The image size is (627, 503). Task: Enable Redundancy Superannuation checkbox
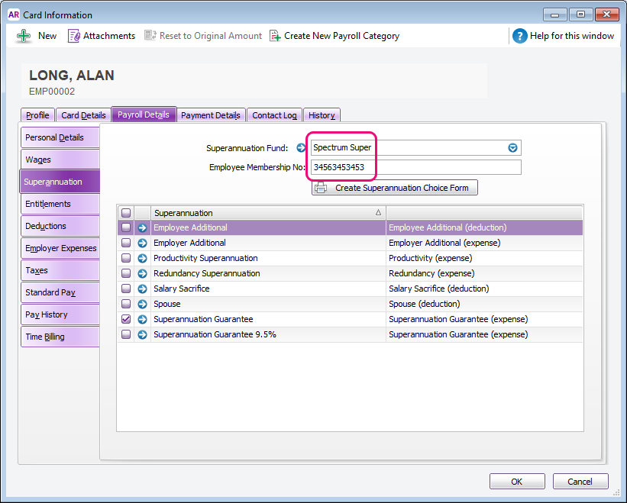[126, 273]
